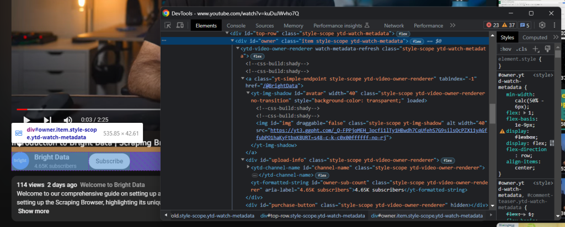Click Show more under the video description
565x227 pixels.
click(33, 211)
